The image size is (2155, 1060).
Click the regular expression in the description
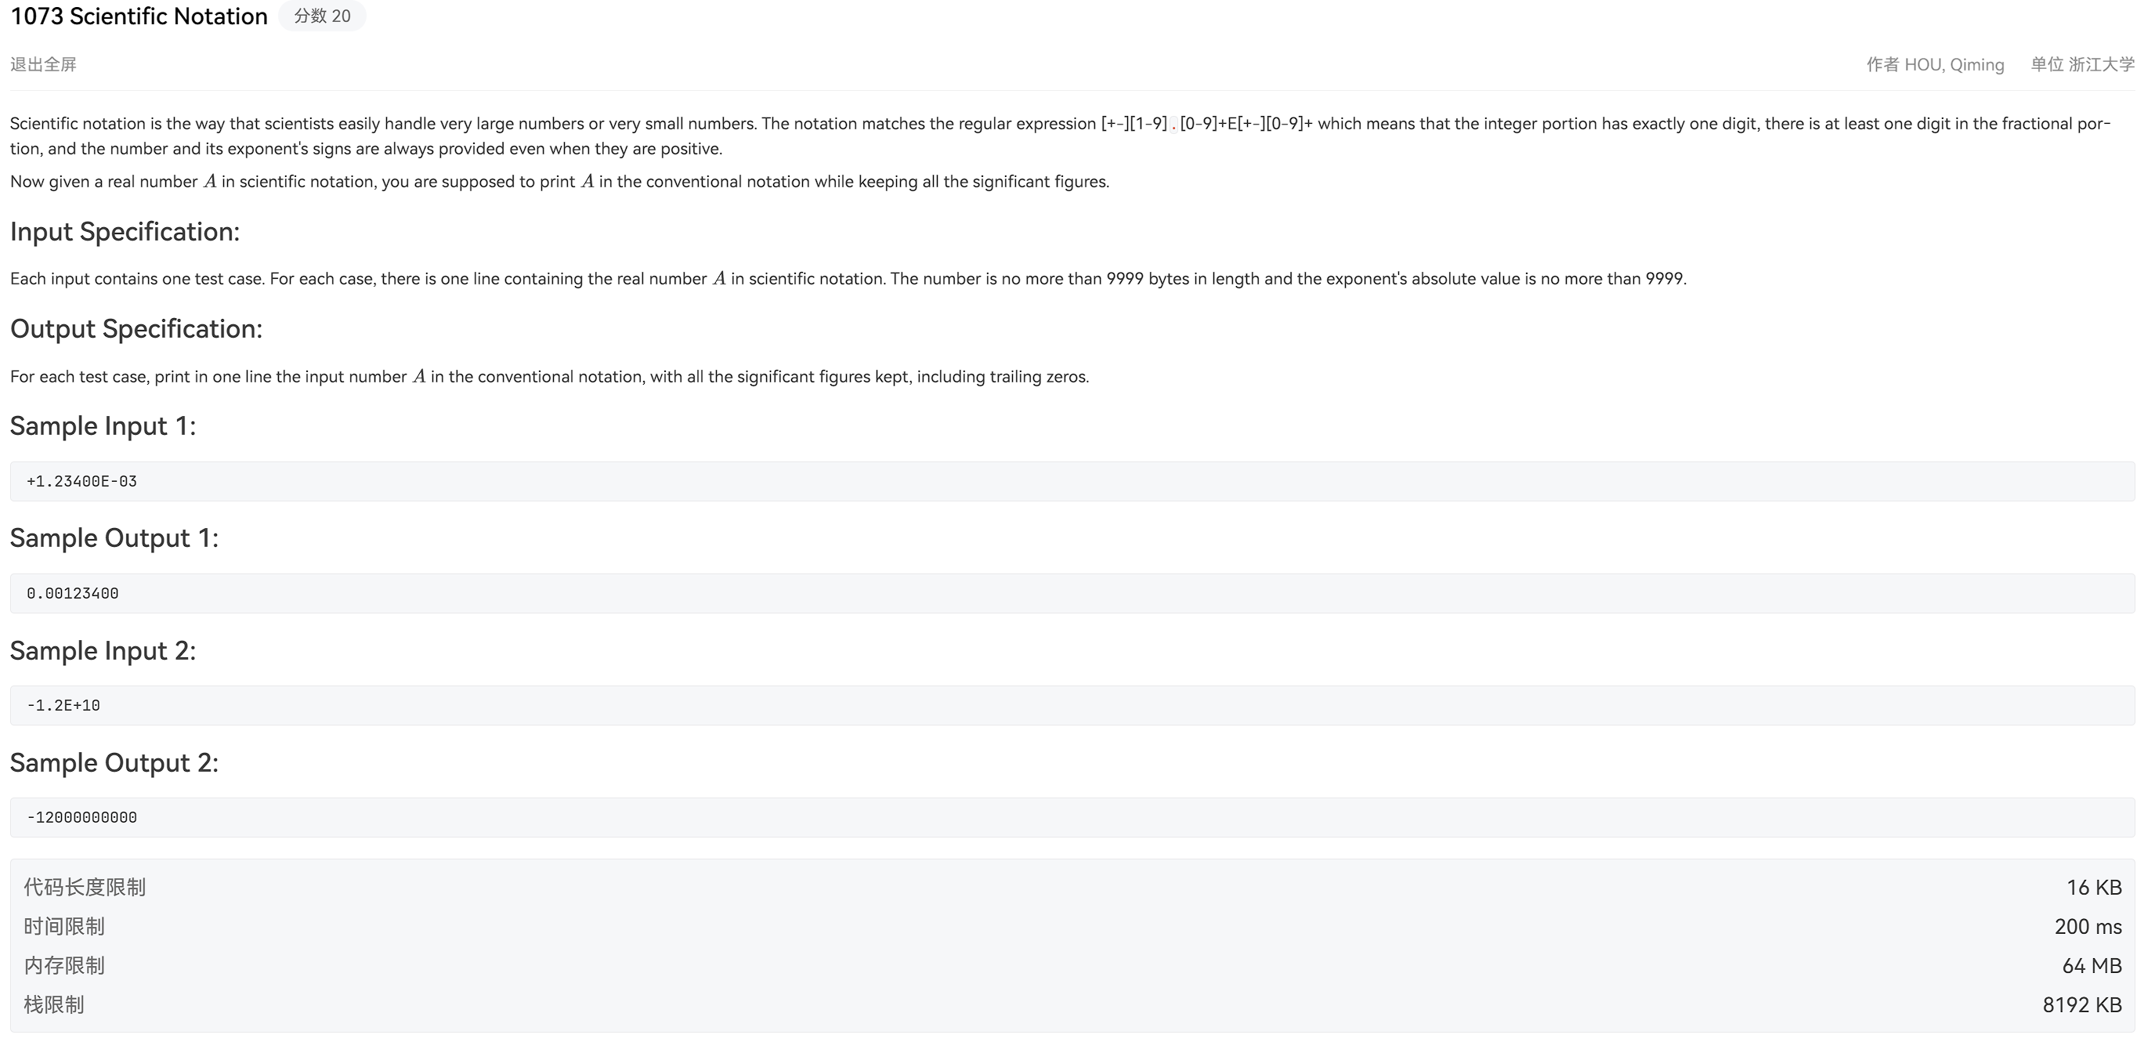click(1206, 124)
